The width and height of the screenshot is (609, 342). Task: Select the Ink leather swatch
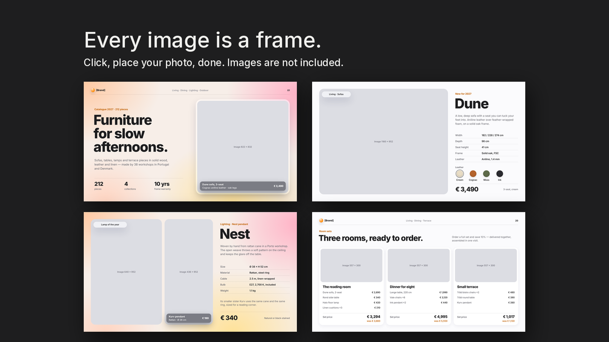[499, 174]
